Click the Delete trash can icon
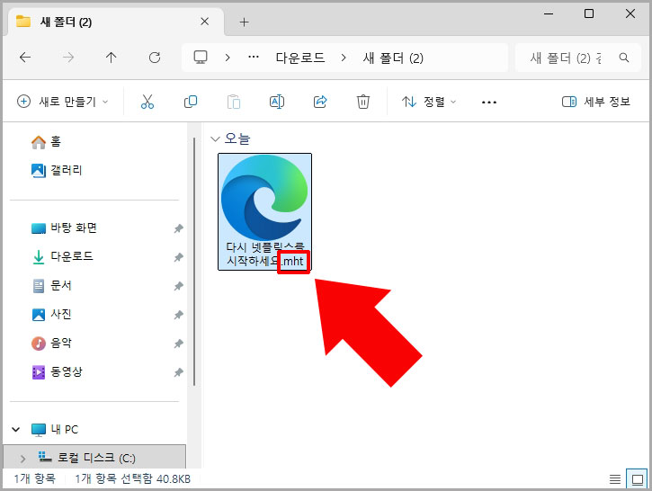The height and width of the screenshot is (491, 652). point(363,102)
